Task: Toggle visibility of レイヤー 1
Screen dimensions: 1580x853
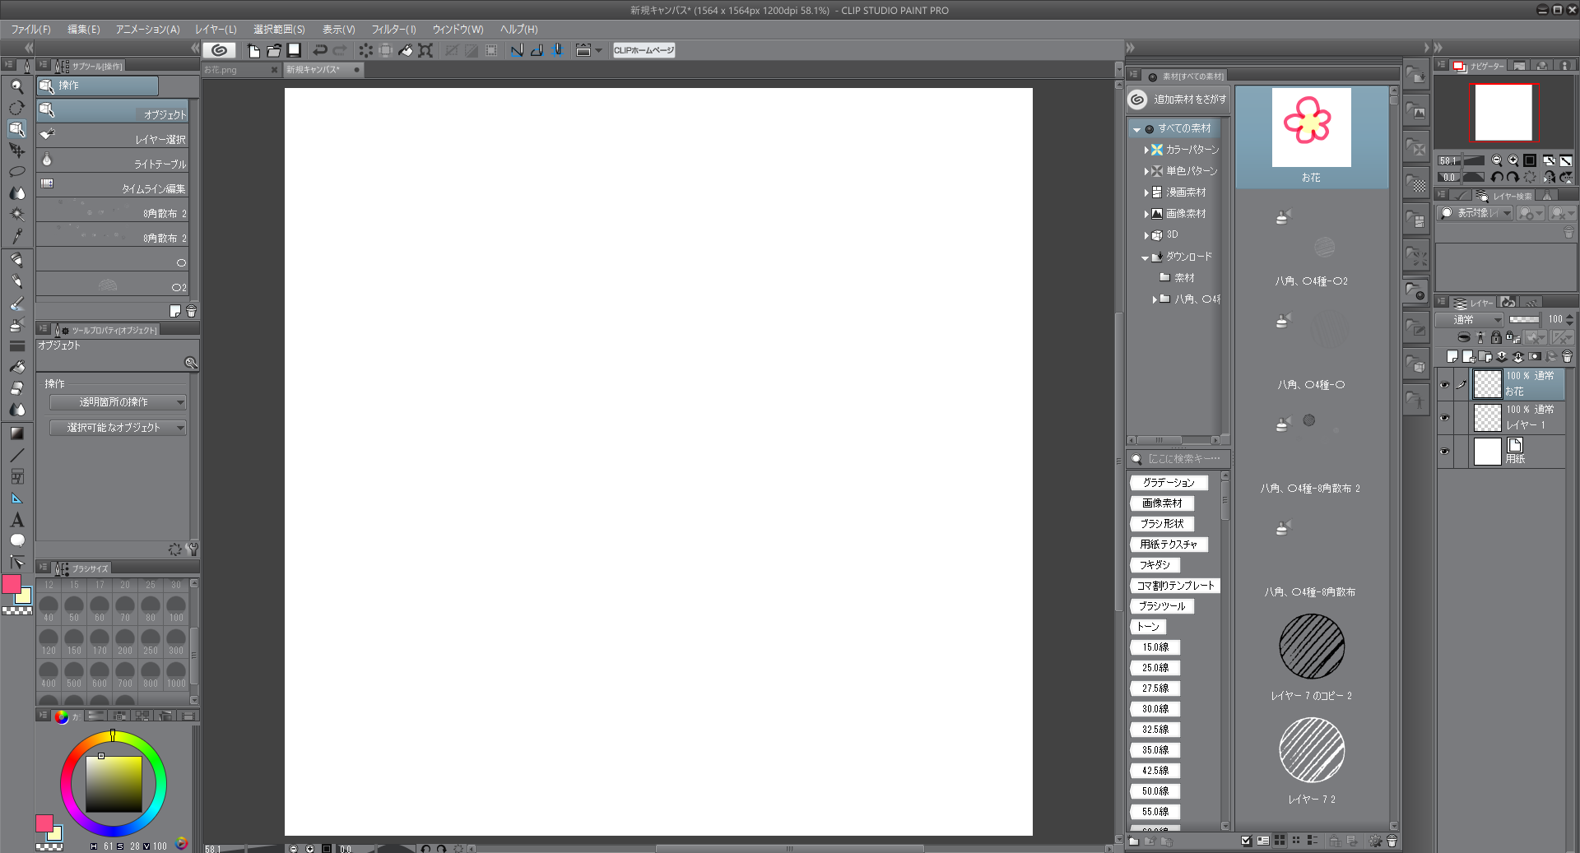Action: [1444, 418]
